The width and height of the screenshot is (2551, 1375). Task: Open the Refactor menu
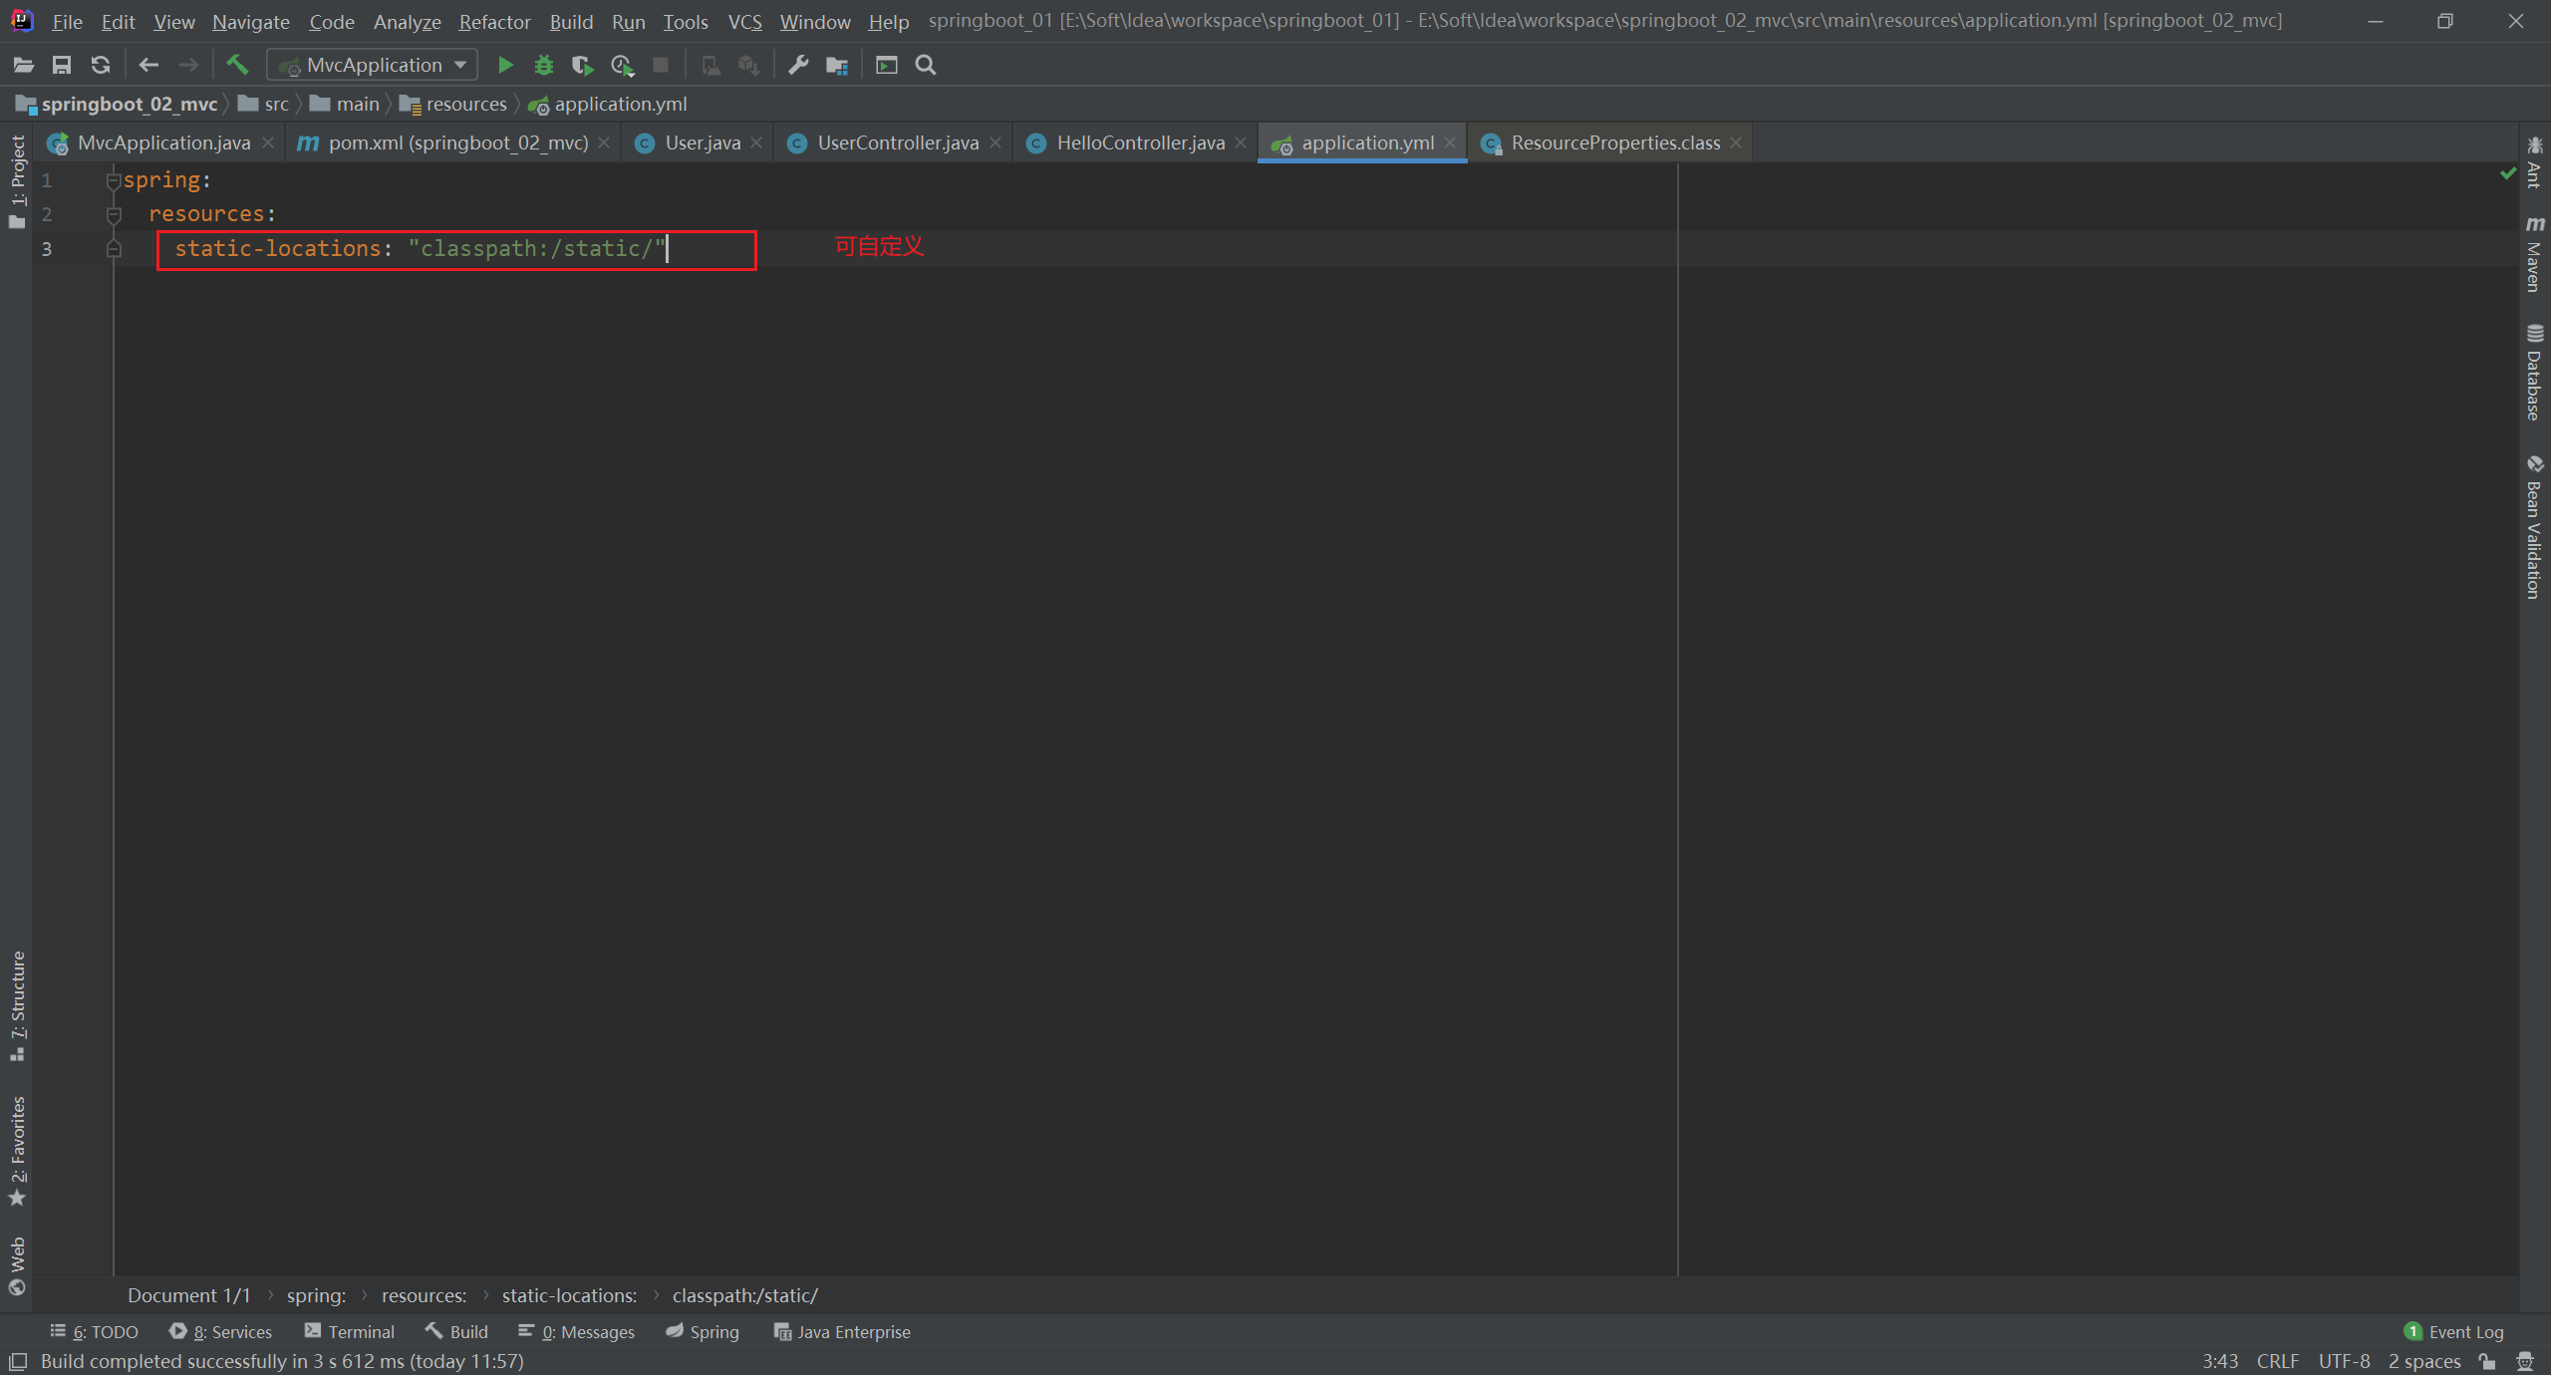tap(494, 21)
